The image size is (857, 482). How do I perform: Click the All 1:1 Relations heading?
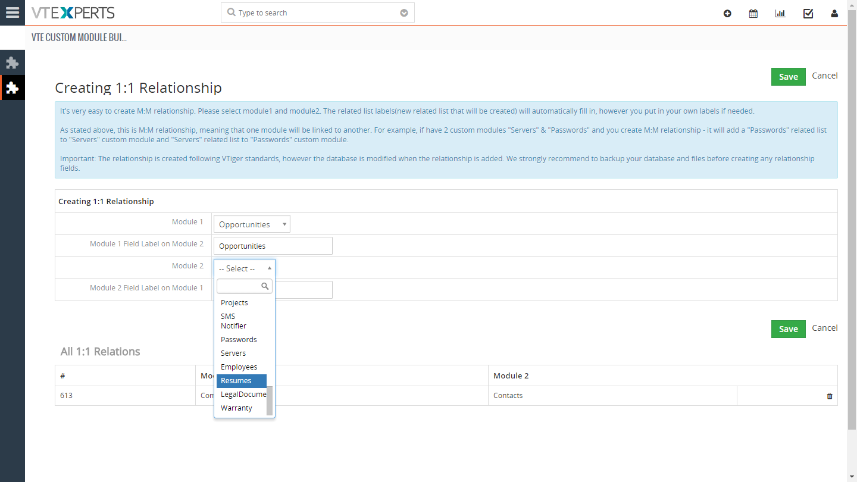[101, 352]
